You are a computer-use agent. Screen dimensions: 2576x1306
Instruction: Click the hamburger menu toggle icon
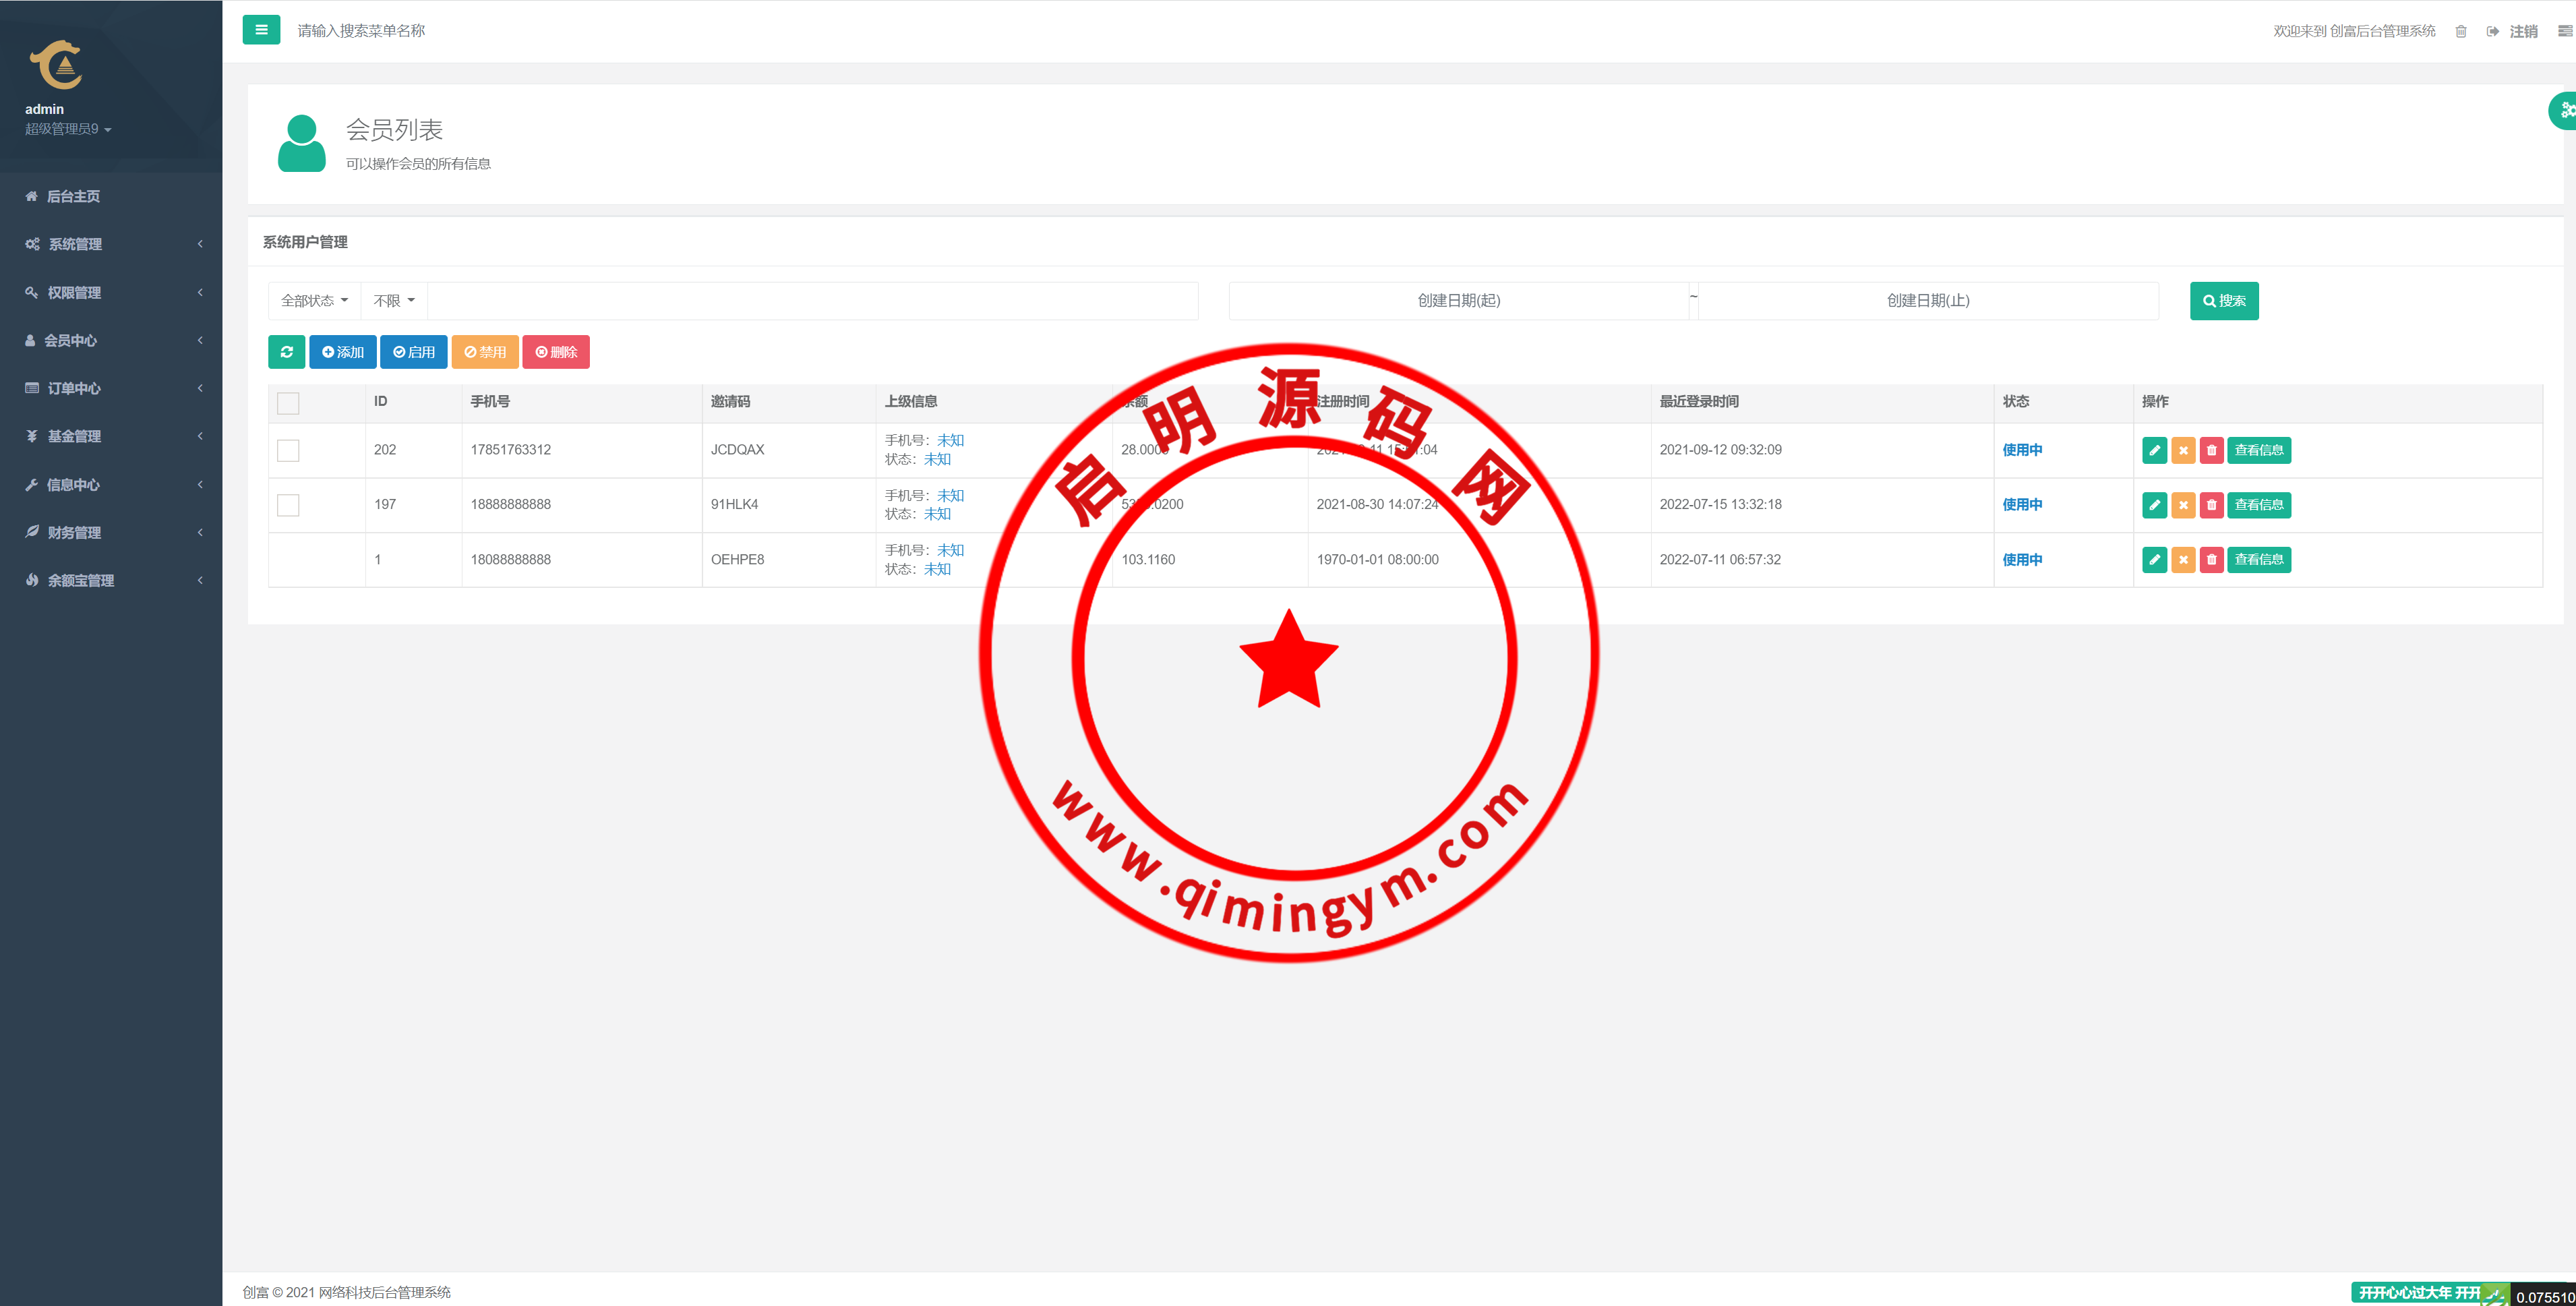coord(261,30)
